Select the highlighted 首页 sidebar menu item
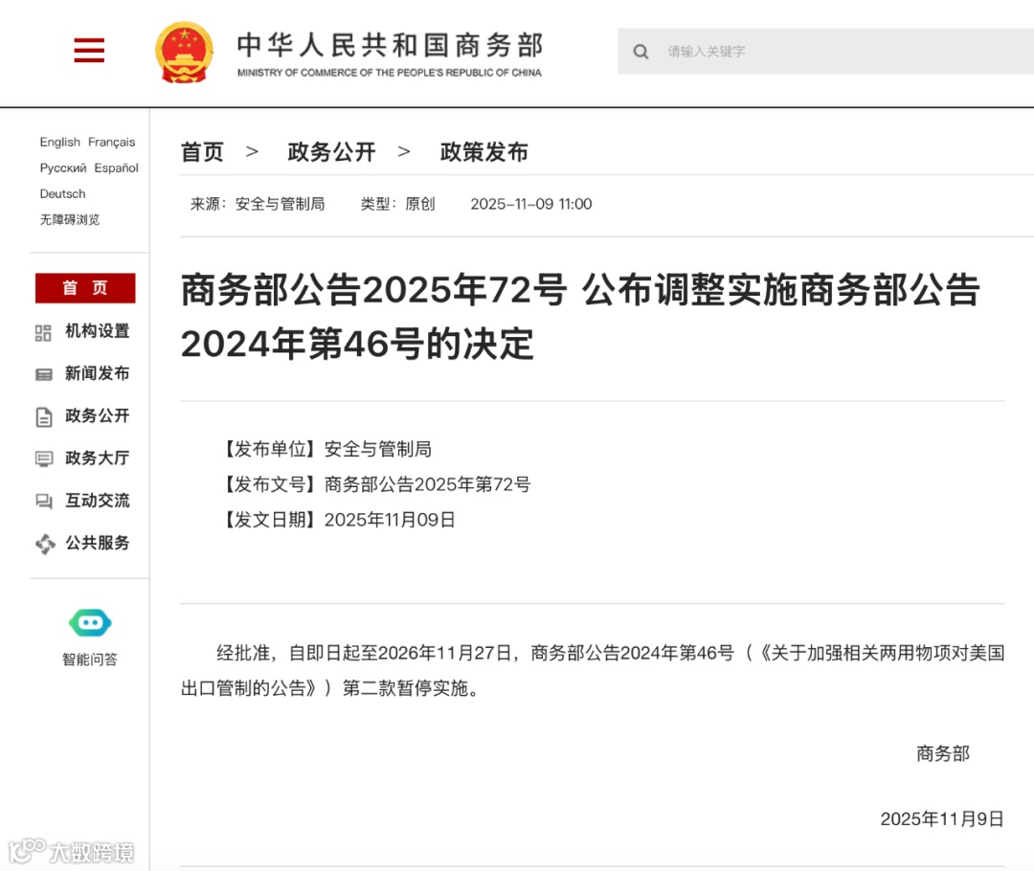The height and width of the screenshot is (871, 1034). (x=84, y=288)
